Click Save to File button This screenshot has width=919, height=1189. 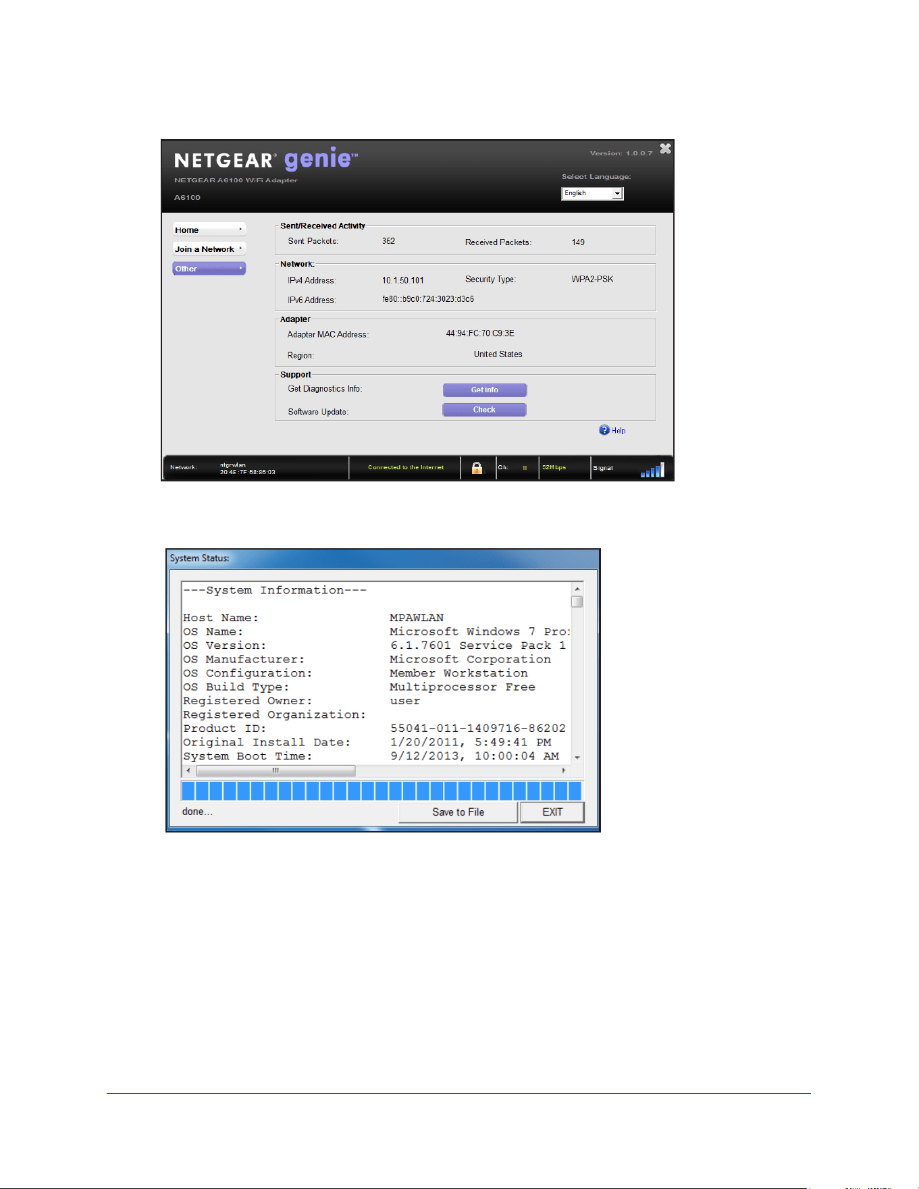coord(458,812)
